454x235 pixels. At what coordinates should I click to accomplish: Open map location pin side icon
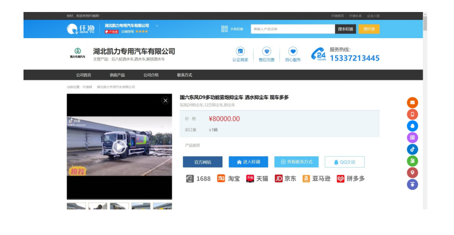412,173
